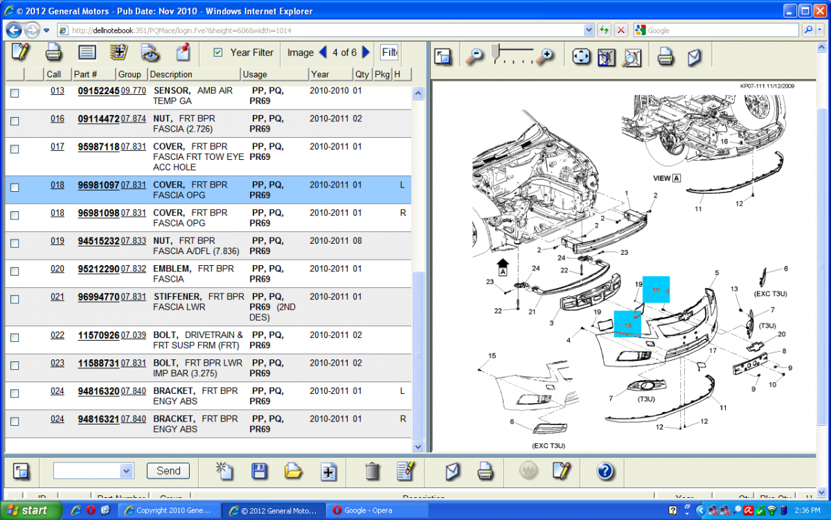Click the expand illustration pane icon
Screen dimensions: 831x520
tap(444, 57)
